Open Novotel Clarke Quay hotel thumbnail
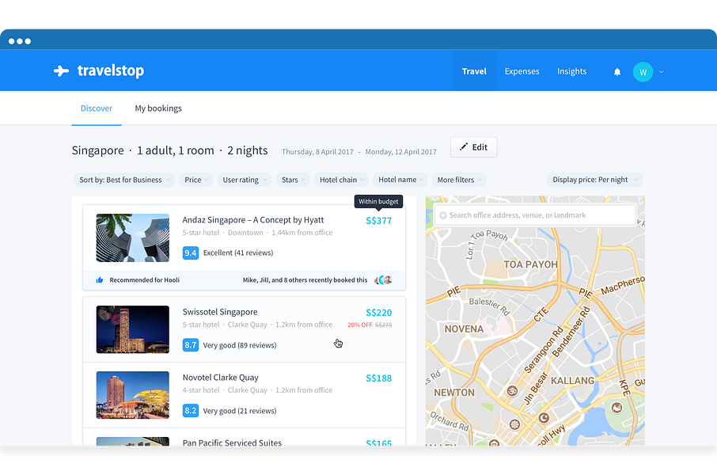The width and height of the screenshot is (717, 475). pos(133,395)
